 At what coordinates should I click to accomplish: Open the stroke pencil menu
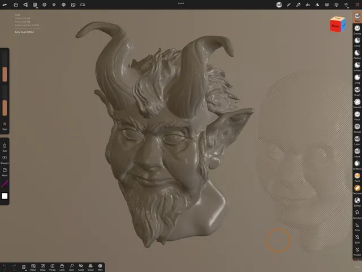point(288,5)
